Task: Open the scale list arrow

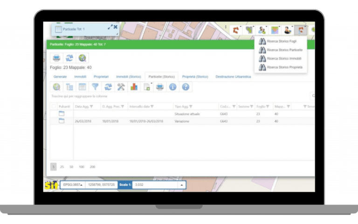Action: (x=182, y=185)
